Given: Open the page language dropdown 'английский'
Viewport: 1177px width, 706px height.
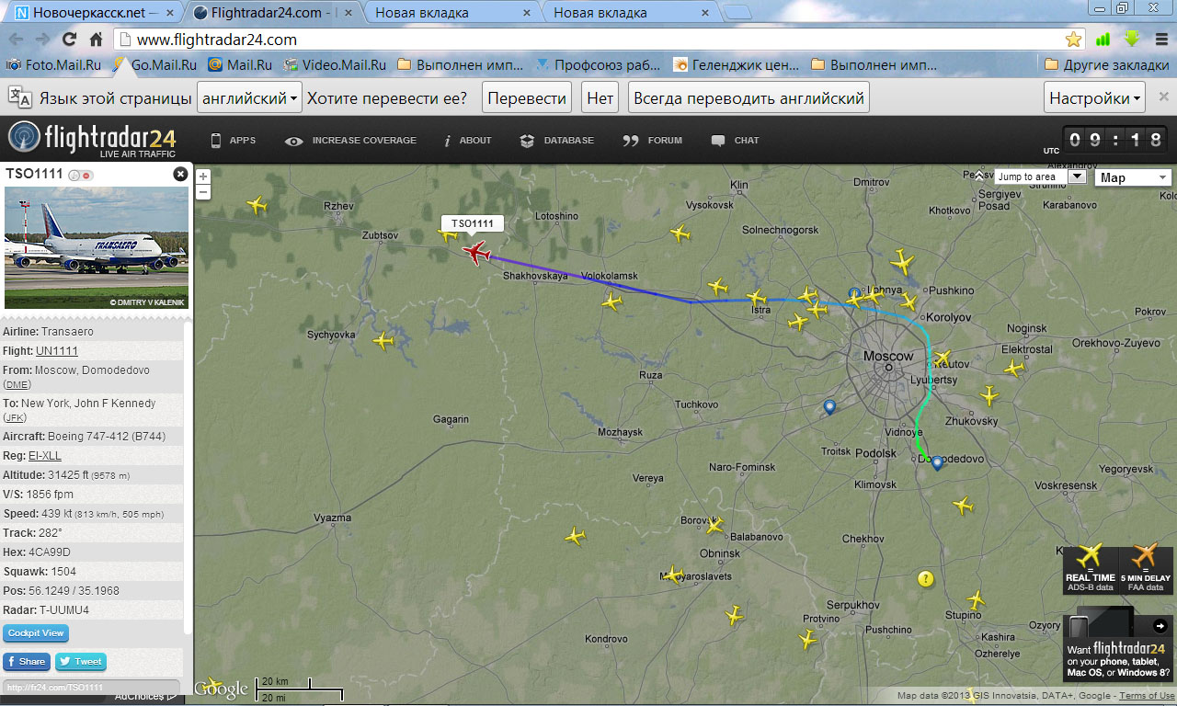Looking at the screenshot, I should point(249,97).
